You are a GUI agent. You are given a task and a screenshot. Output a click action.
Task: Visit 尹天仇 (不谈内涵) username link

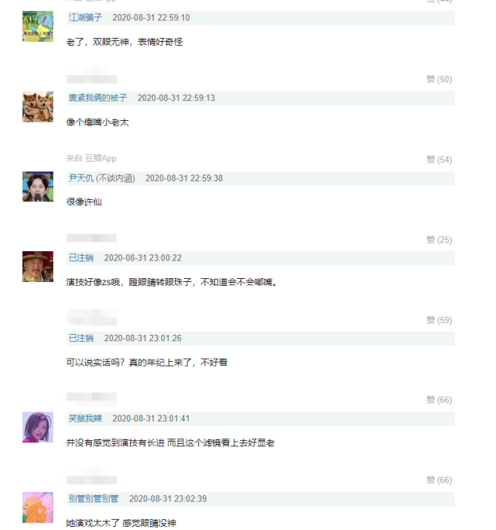pyautogui.click(x=102, y=178)
